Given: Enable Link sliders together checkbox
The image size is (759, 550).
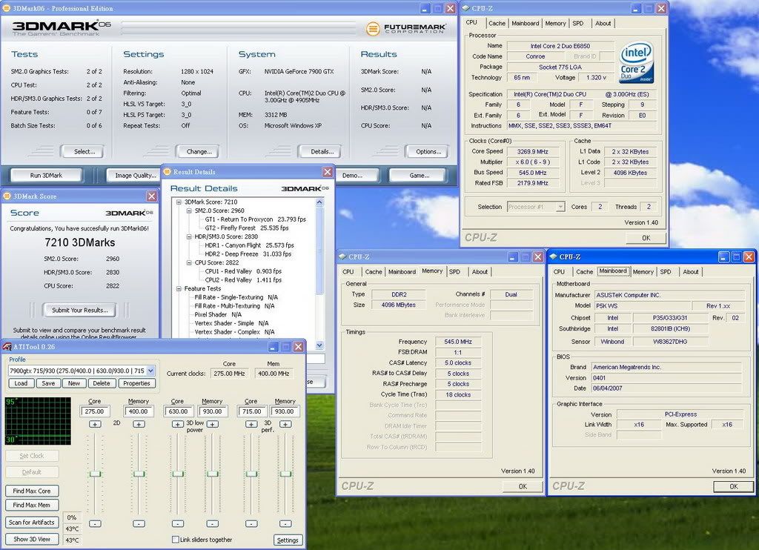Looking at the screenshot, I should (x=175, y=540).
